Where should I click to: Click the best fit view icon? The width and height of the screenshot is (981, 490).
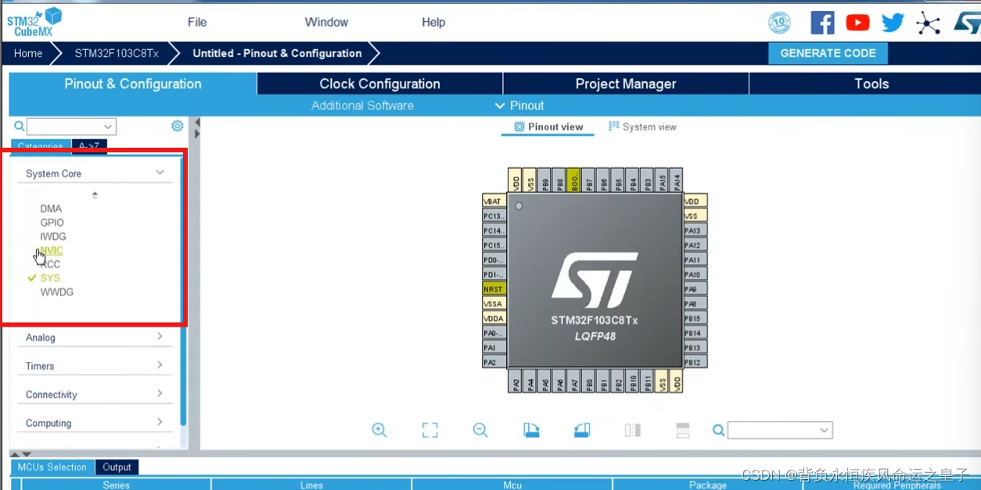coord(429,430)
